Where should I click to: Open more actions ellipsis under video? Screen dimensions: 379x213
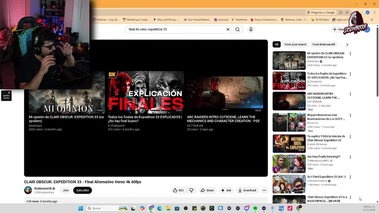click(264, 190)
